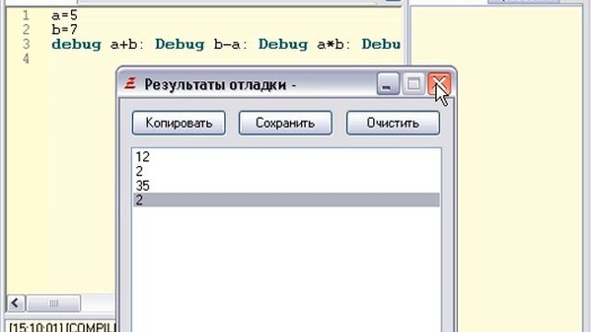Screen dimensions: 591x332
Task: Click the lowercase debug keyword on line 3
Action: (x=77, y=44)
